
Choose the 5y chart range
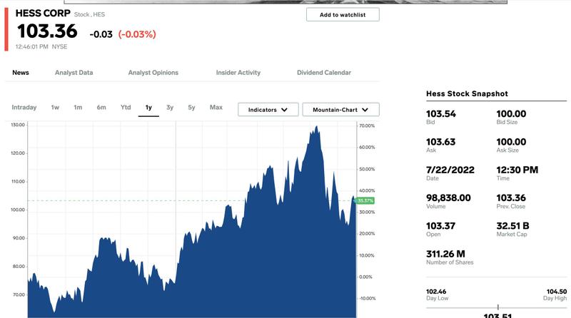click(x=191, y=108)
